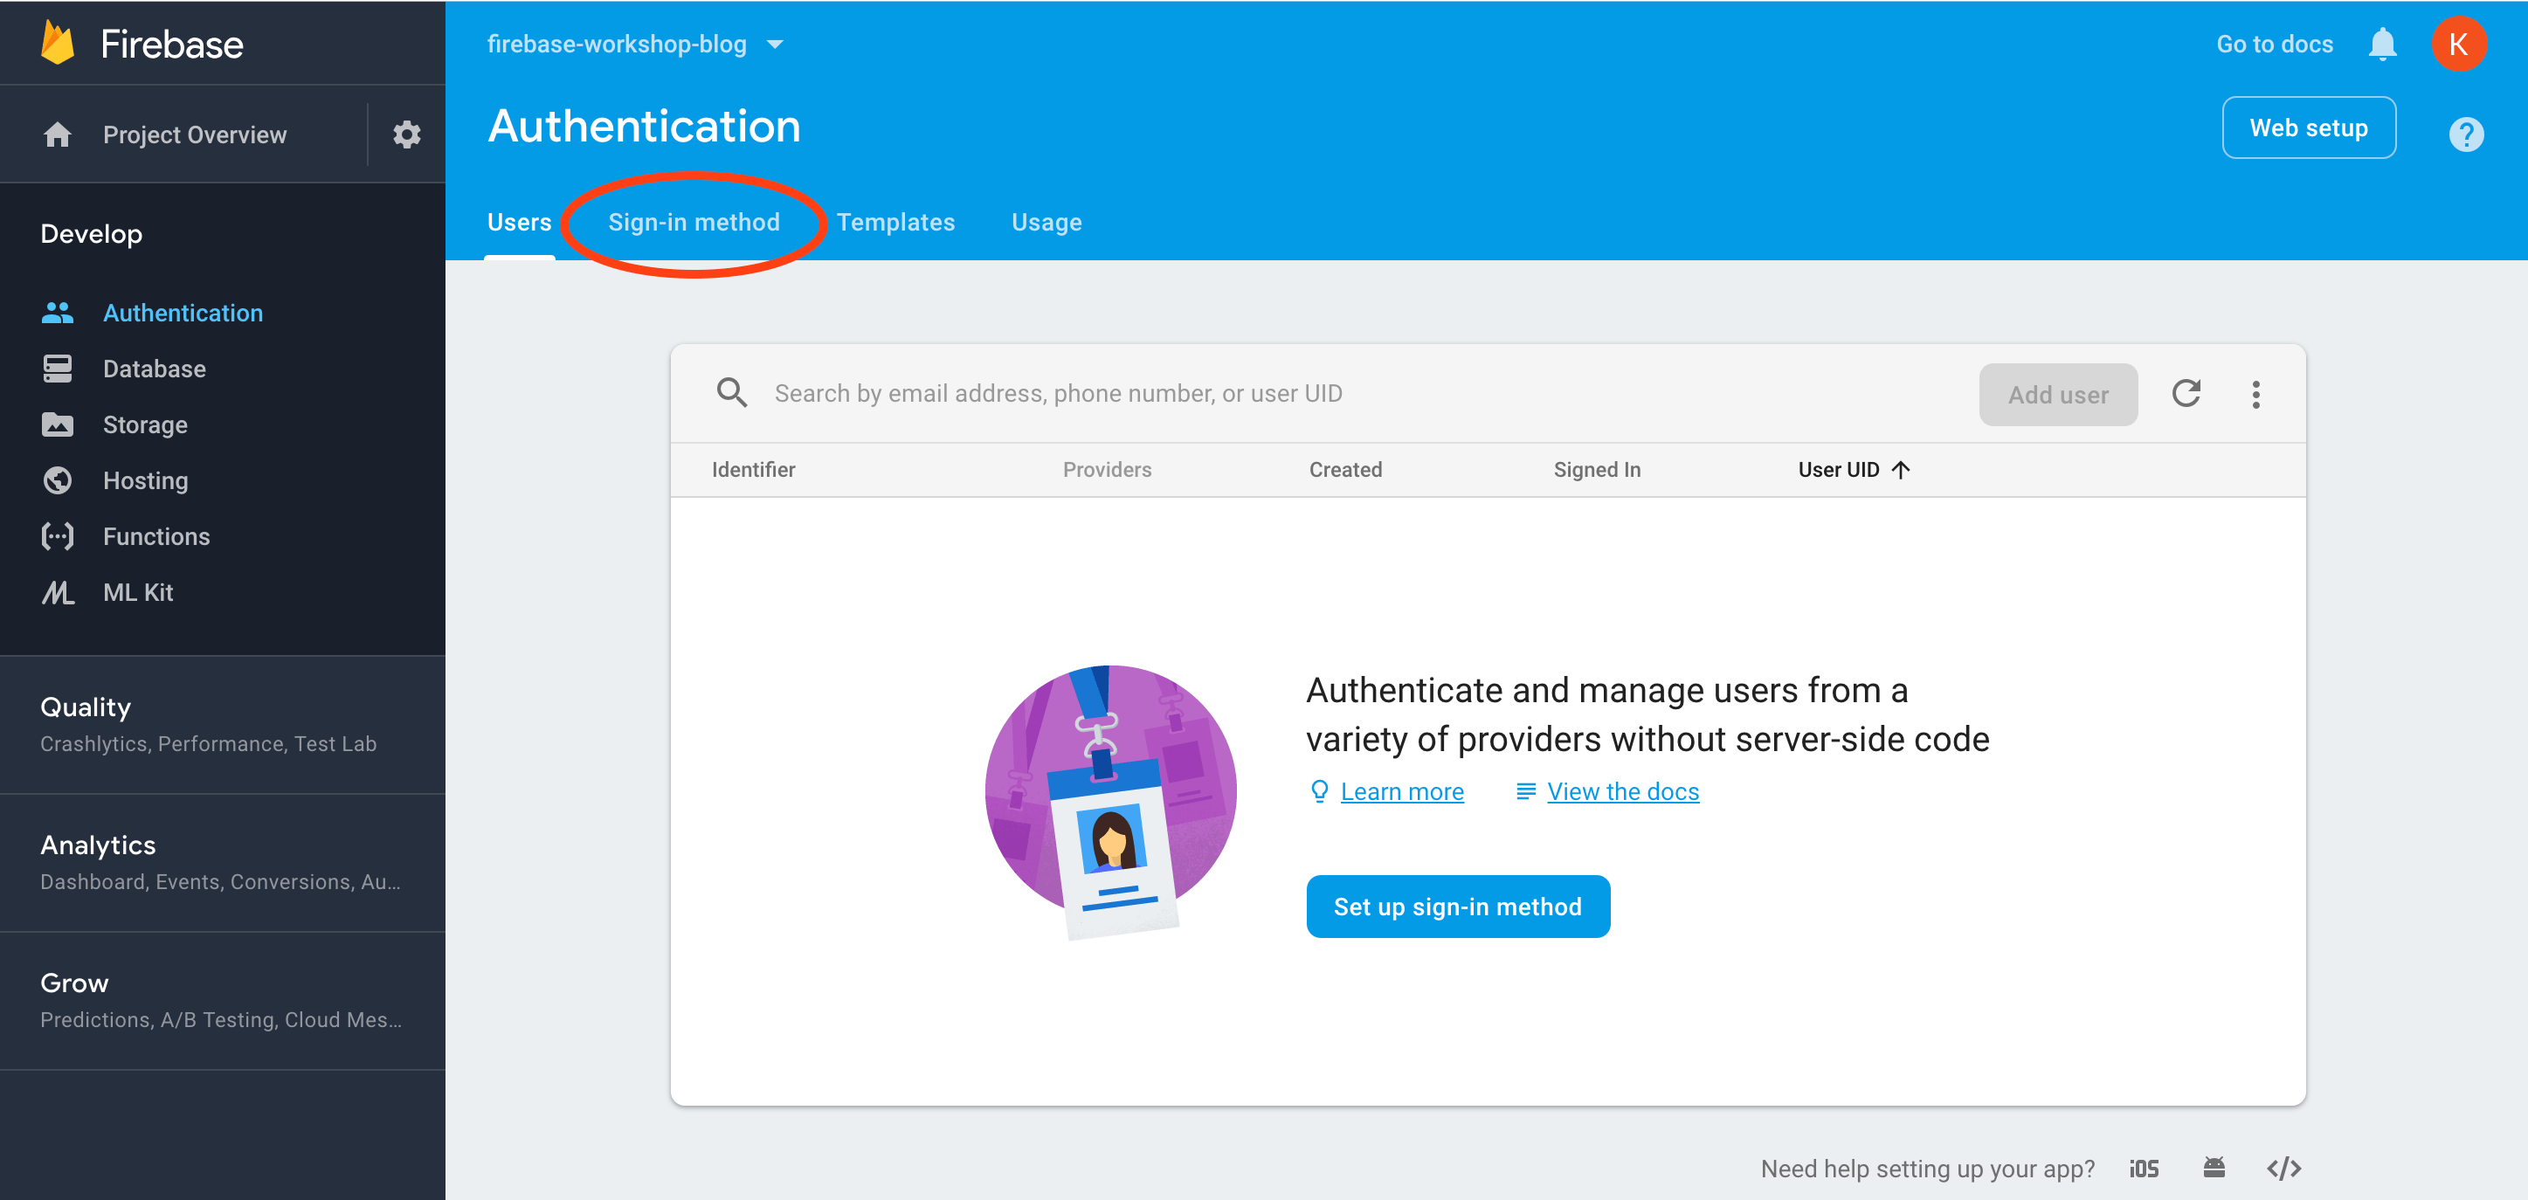Refresh the users list
This screenshot has height=1200, width=2528.
[x=2186, y=394]
